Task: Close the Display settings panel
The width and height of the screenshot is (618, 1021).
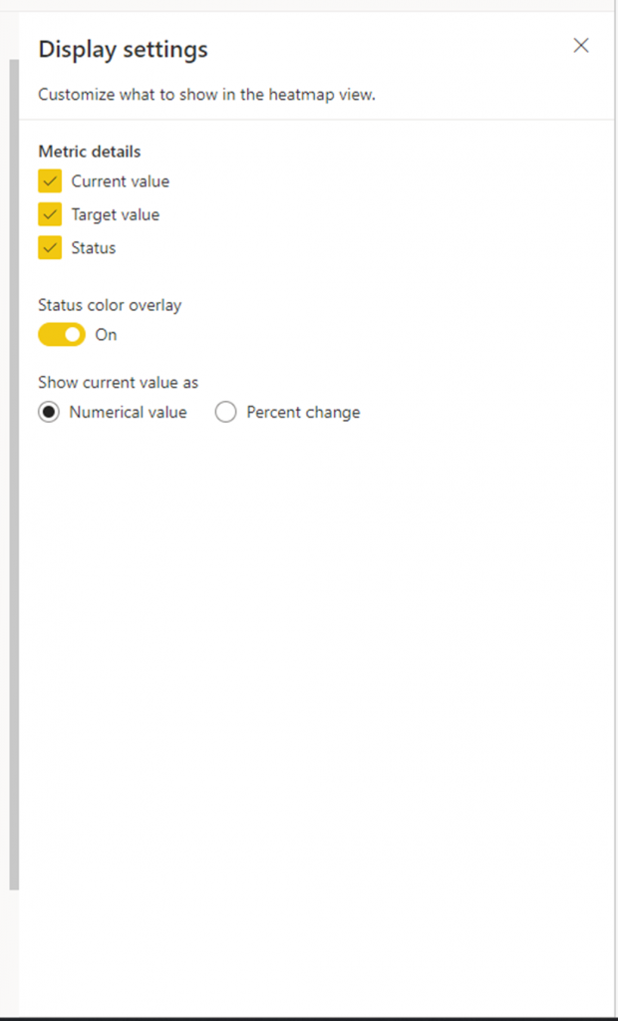Action: coord(580,45)
